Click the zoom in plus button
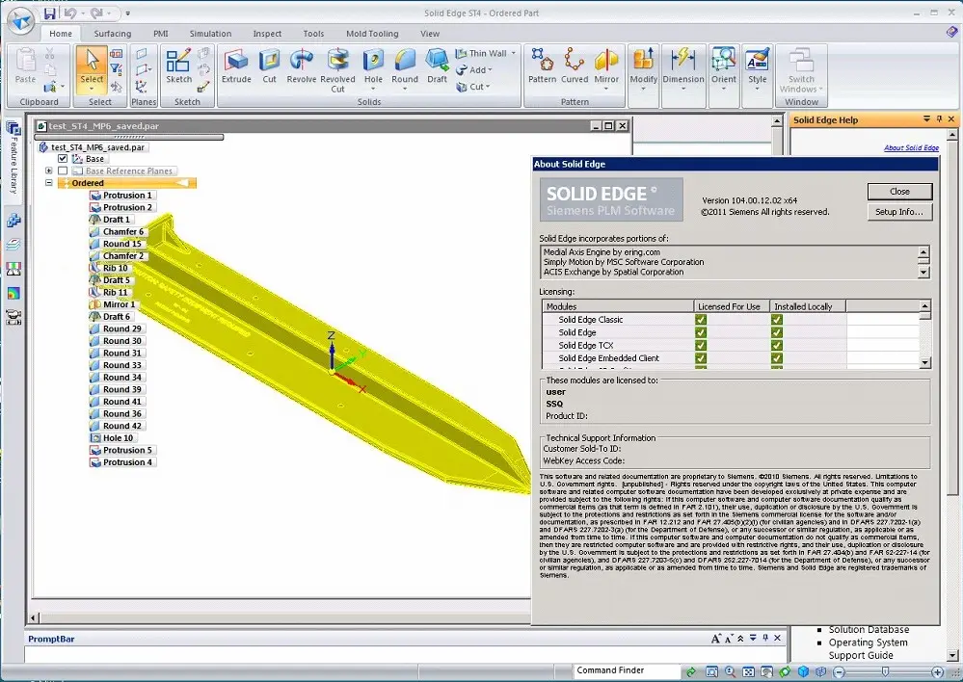The image size is (963, 682). pyautogui.click(x=937, y=672)
